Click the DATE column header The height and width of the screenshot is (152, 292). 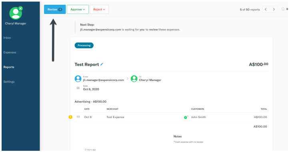pos(87,109)
